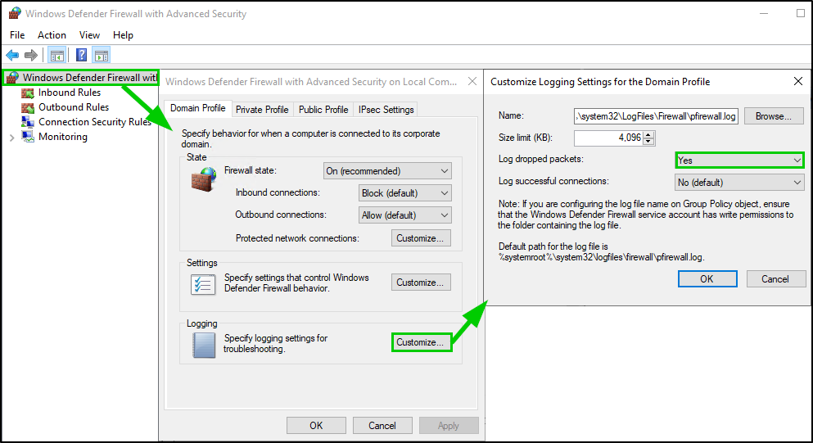Click the 'Firewall state:' label

pos(251,170)
